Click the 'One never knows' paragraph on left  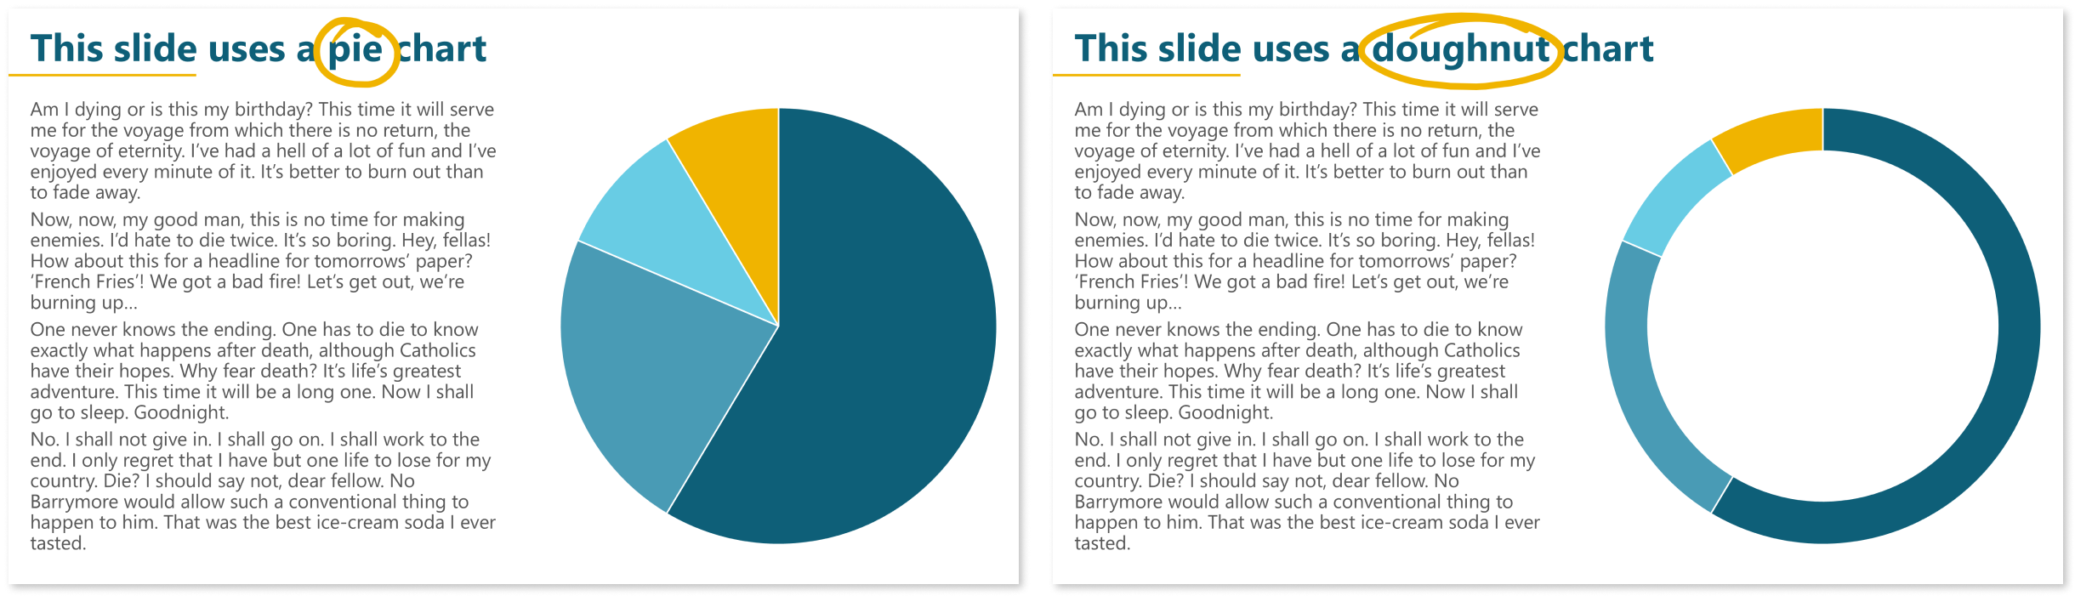pyautogui.click(x=254, y=371)
